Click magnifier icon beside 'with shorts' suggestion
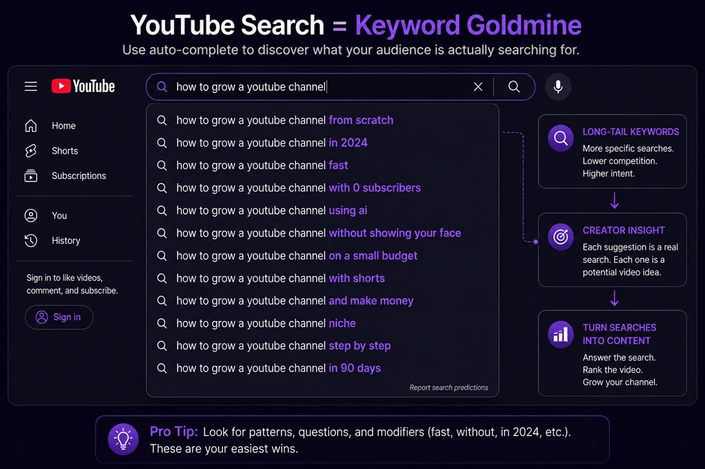Screen dimensions: 705x469 coord(162,279)
